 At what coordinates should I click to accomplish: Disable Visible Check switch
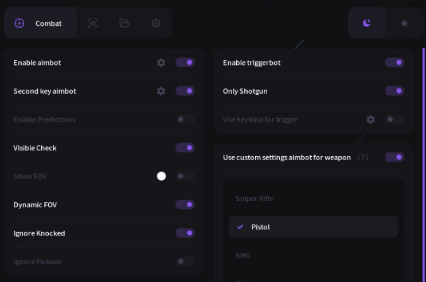(185, 148)
